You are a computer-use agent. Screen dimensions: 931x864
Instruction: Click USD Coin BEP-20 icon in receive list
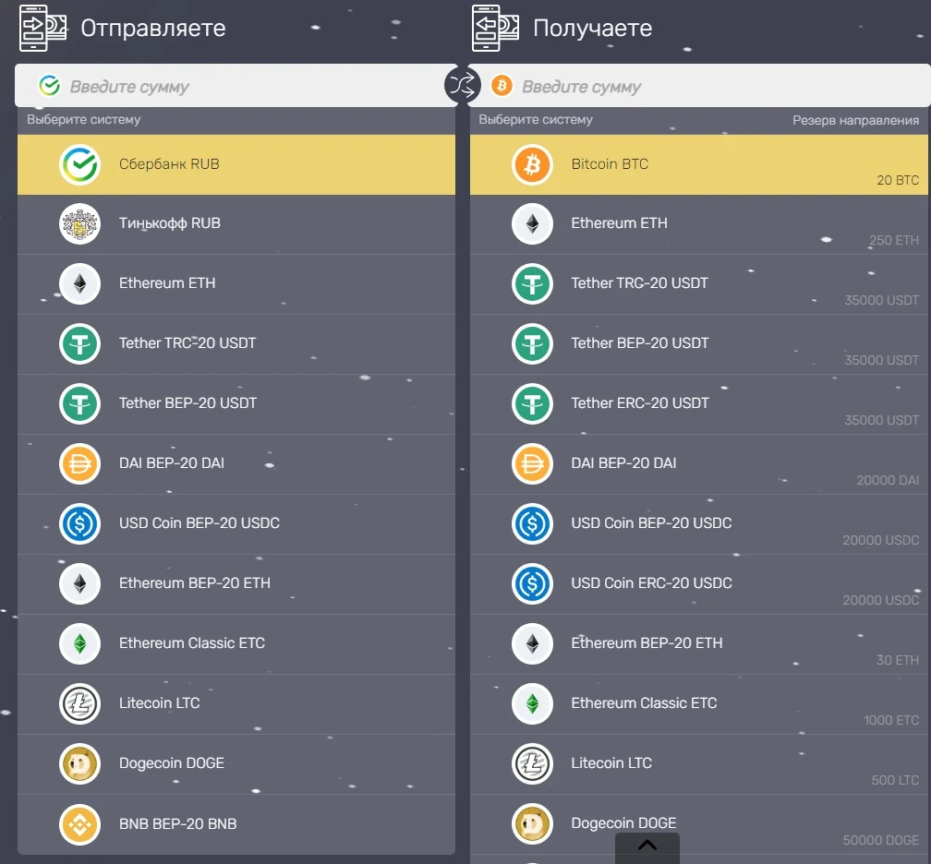point(532,523)
